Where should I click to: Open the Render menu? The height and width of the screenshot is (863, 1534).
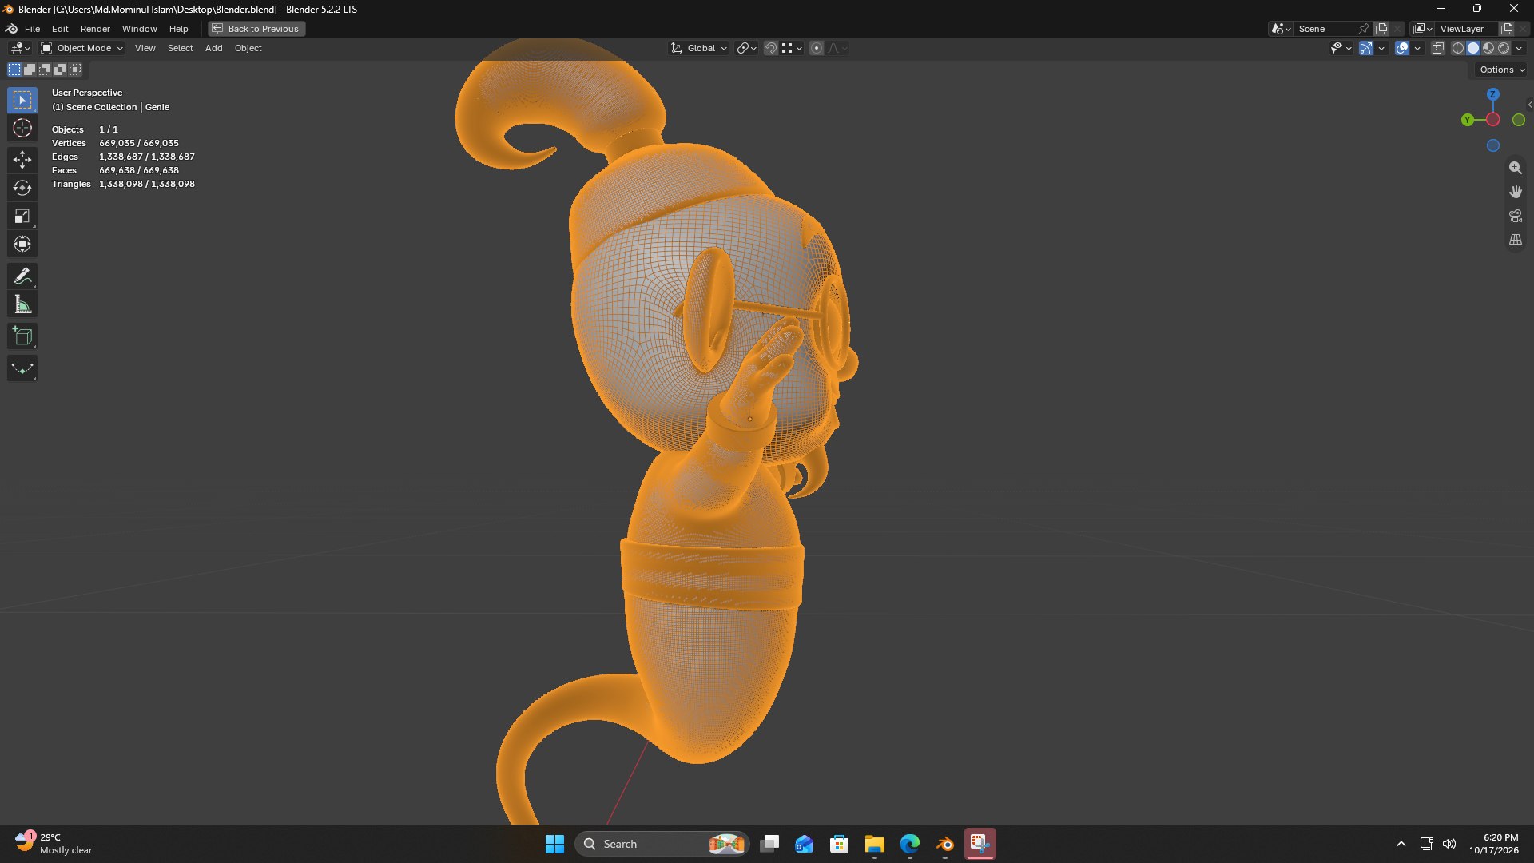95,29
